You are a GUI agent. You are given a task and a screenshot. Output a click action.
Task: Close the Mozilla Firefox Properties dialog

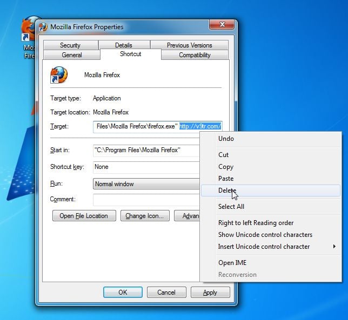(x=222, y=24)
